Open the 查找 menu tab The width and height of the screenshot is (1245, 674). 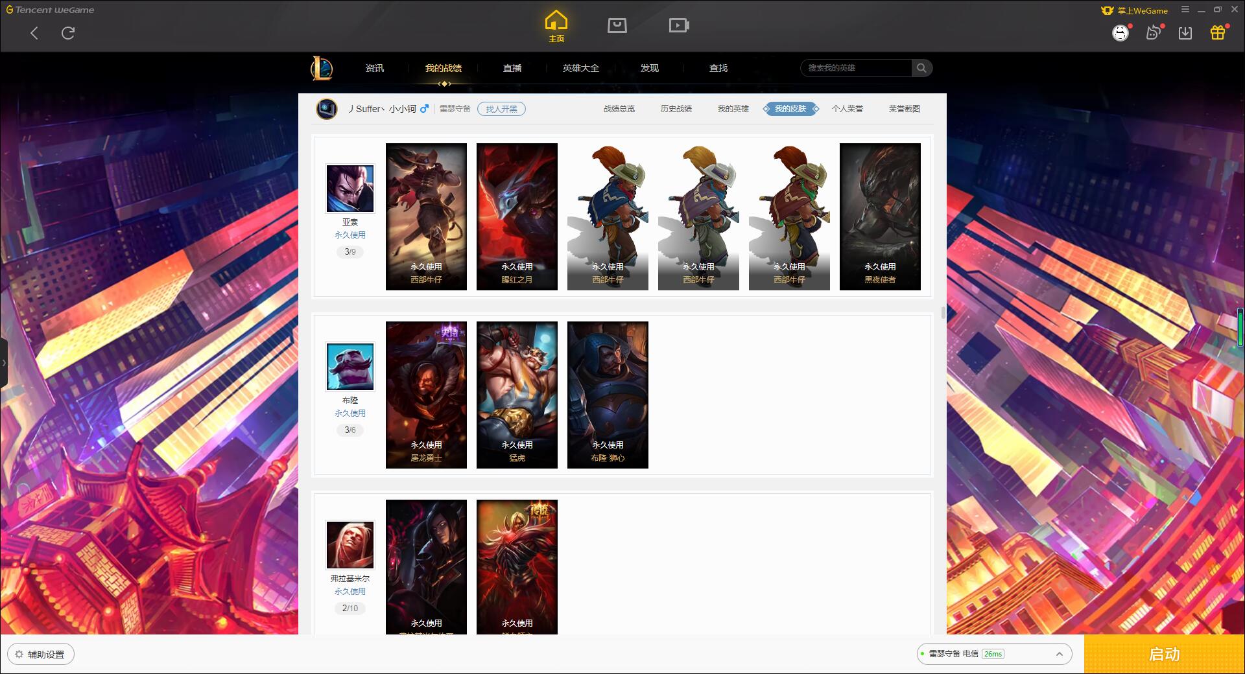(718, 68)
